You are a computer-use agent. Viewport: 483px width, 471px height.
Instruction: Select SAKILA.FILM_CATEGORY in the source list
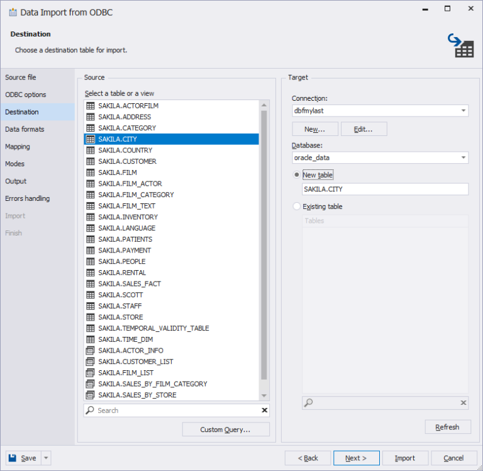pyautogui.click(x=136, y=195)
